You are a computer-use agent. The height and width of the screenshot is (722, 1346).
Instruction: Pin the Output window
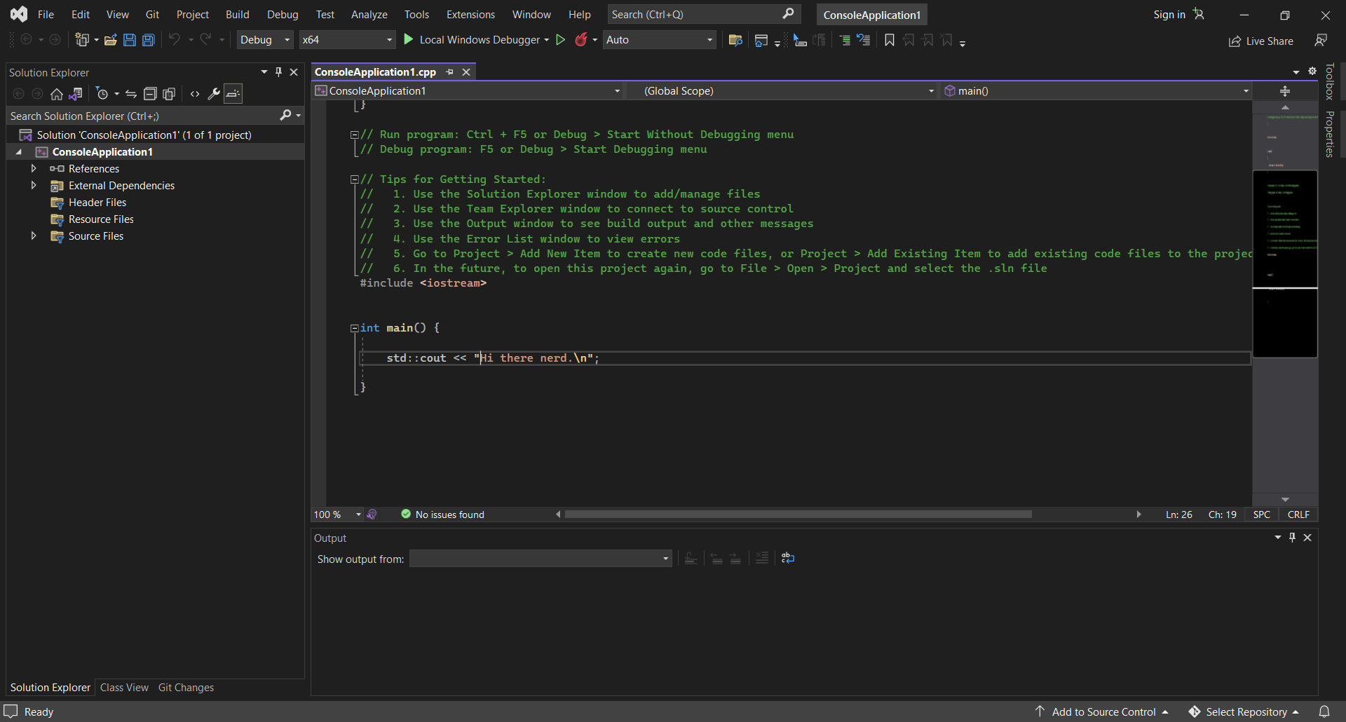[1292, 538]
